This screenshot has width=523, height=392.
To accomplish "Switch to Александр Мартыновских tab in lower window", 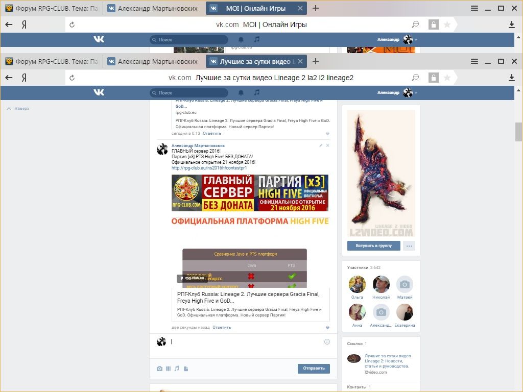I will click(153, 61).
